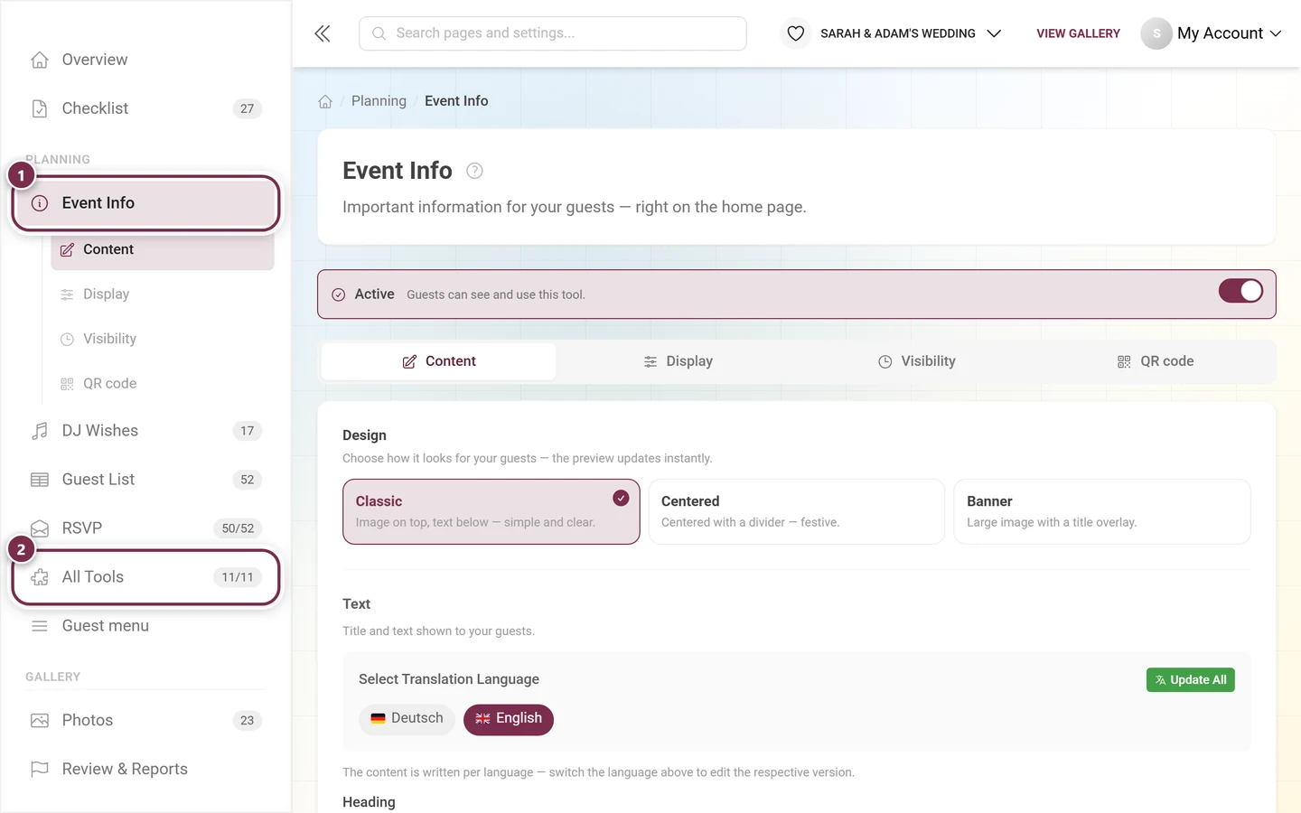Collapse sidebar with double chevron icon
Viewport: 1301px width, 813px height.
click(323, 33)
